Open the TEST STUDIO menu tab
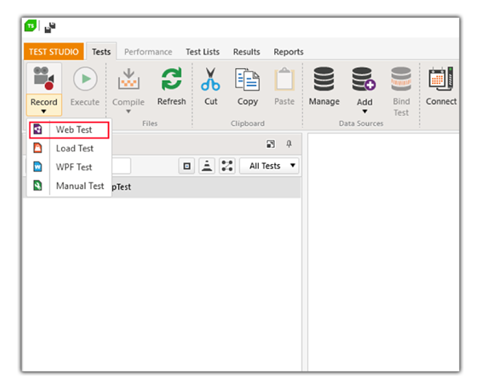Viewport: 481px width, 389px height. pos(54,51)
